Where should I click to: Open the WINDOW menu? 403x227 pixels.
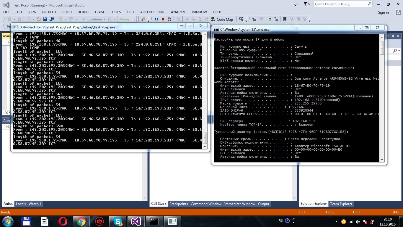(199, 12)
